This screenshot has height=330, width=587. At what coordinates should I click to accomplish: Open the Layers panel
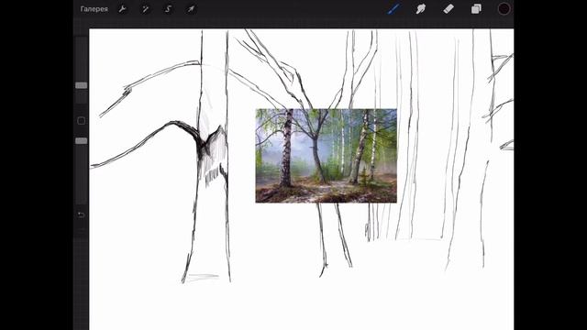476,9
